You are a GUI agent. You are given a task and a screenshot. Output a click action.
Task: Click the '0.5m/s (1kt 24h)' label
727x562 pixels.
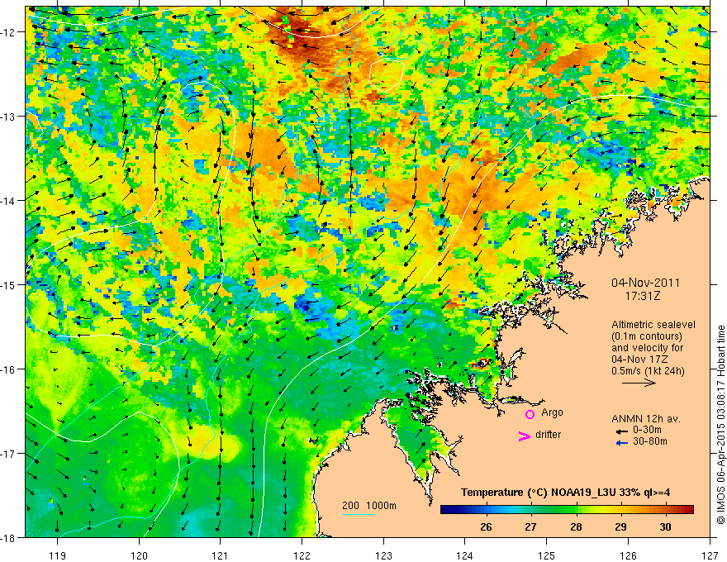click(648, 371)
